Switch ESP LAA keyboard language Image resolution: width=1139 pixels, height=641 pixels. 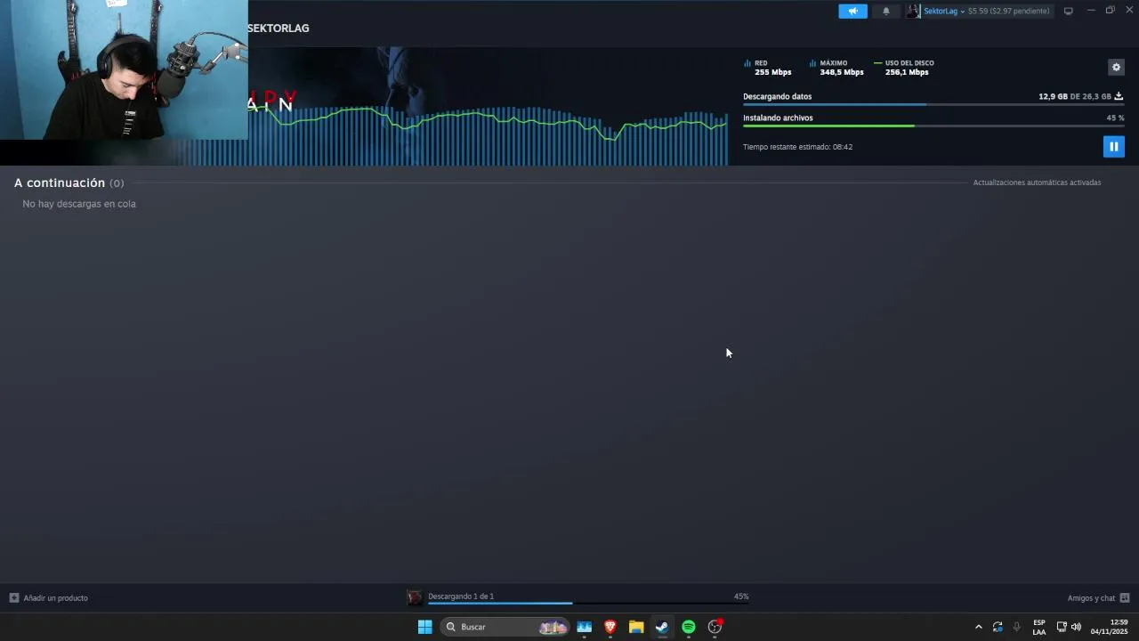(1039, 627)
